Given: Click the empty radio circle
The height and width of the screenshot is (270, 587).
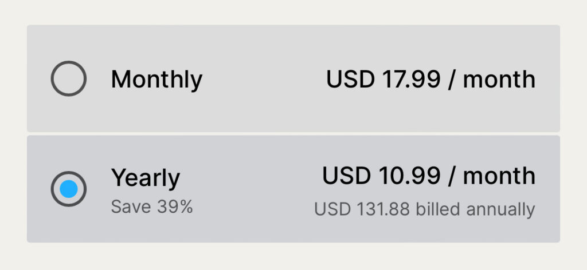Looking at the screenshot, I should click(x=69, y=78).
